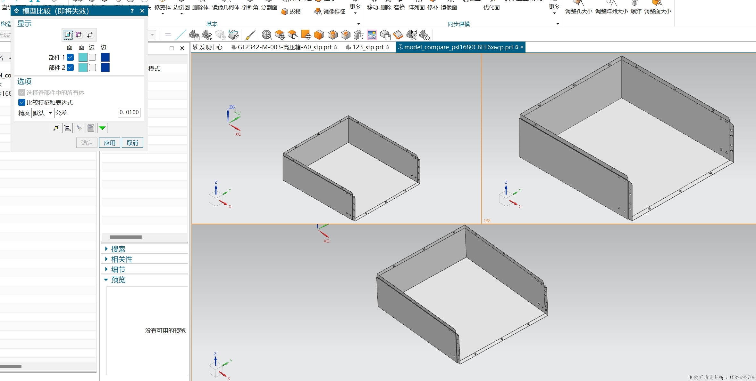756x381 pixels.
Task: Click the bracket with refresh arrow icon
Action: point(207,35)
